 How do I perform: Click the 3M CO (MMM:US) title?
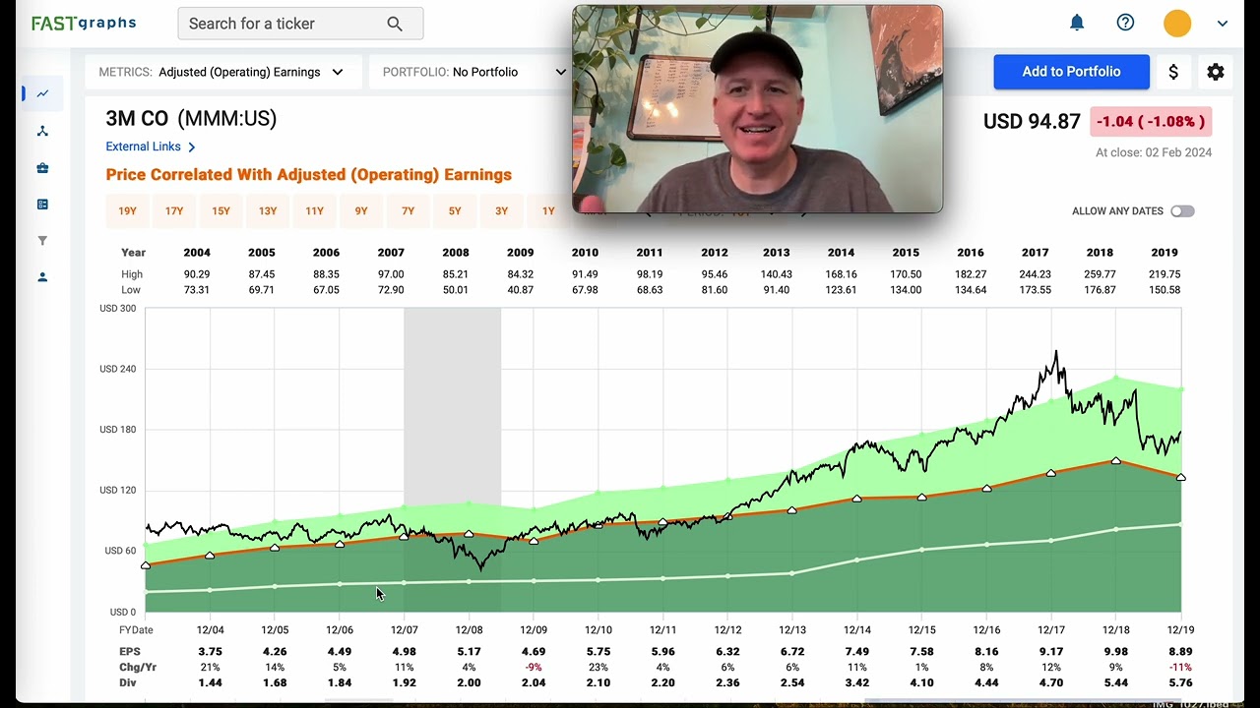click(x=191, y=119)
